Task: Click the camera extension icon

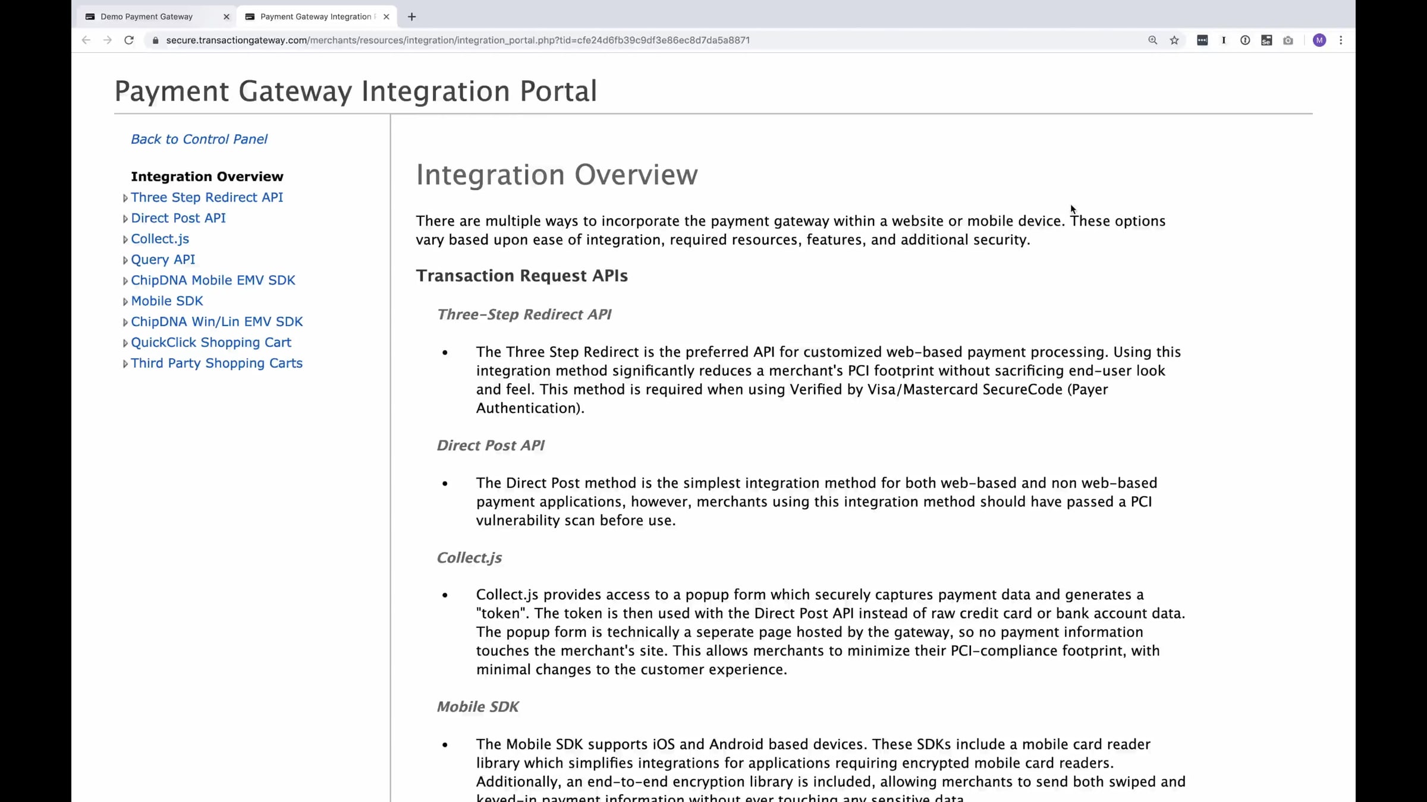Action: 1288,40
